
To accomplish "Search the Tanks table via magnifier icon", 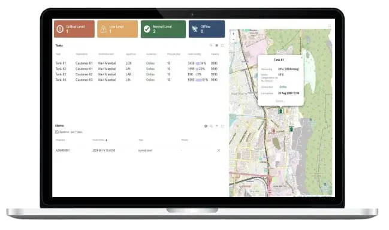I will point(211,46).
